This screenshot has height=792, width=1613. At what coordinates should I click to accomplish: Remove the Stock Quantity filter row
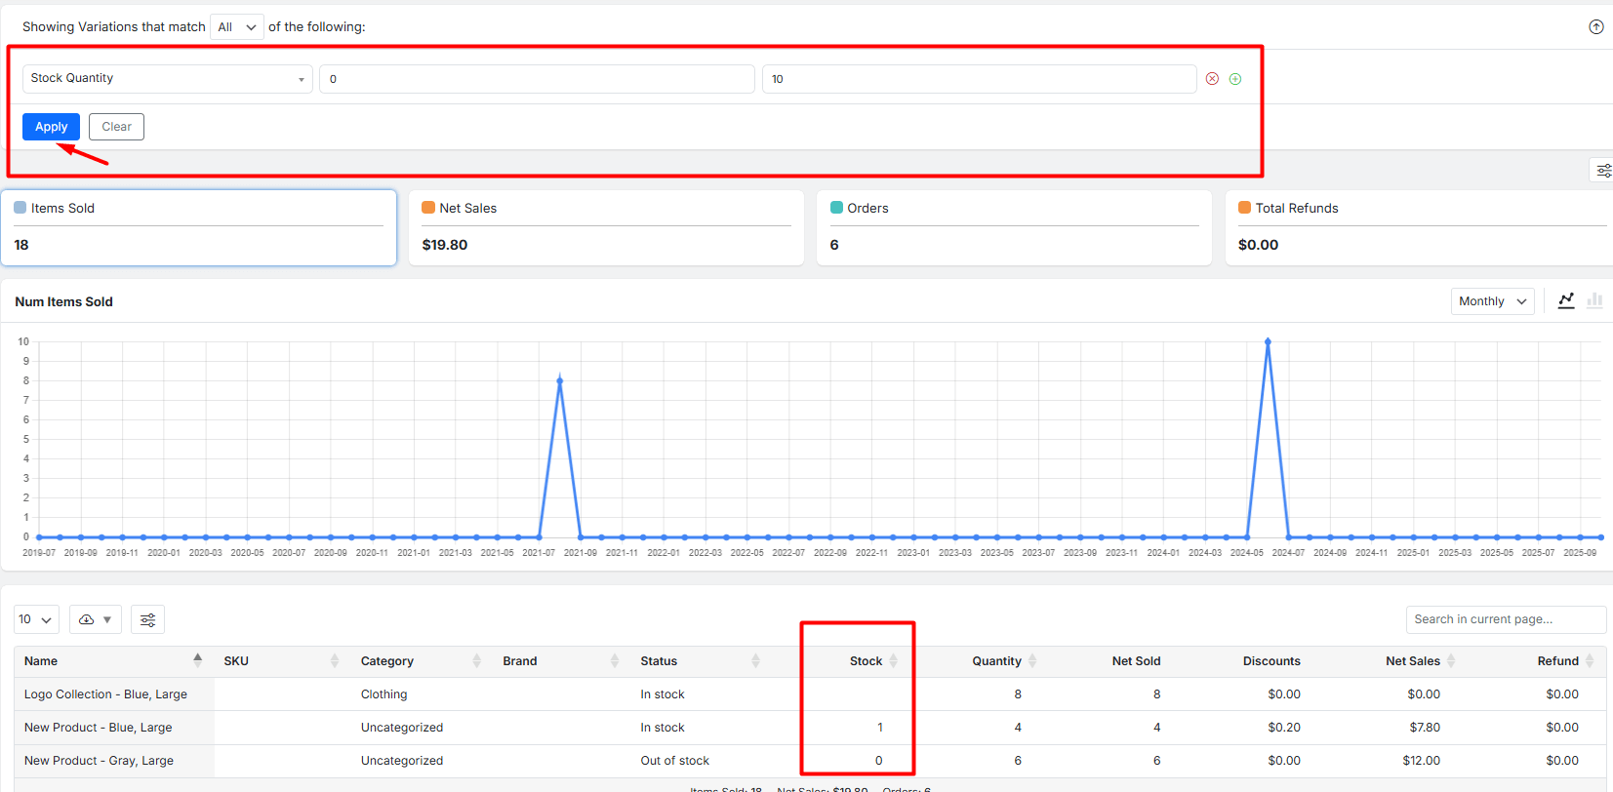point(1212,79)
